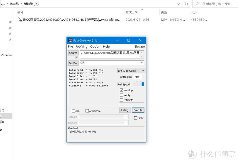This screenshot has width=238, height=161.
Task: Open the Help menu
Action: click(x=106, y=47)
